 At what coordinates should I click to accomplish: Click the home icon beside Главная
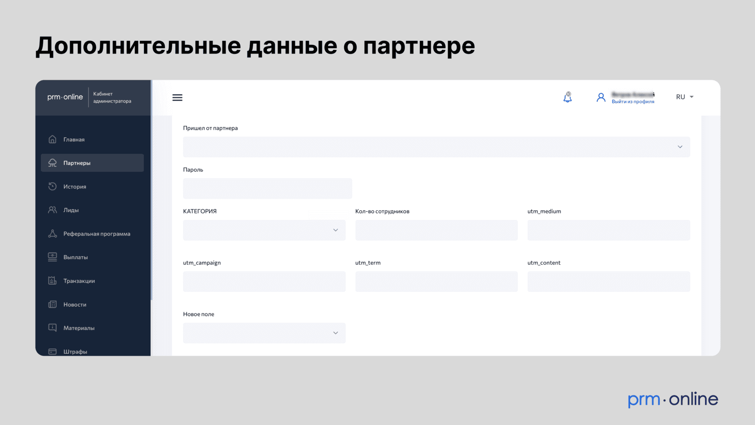(53, 139)
